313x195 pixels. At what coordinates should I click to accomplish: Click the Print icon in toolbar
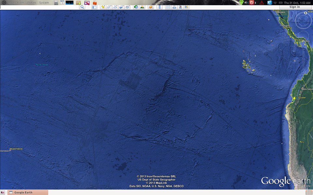click(x=174, y=7)
